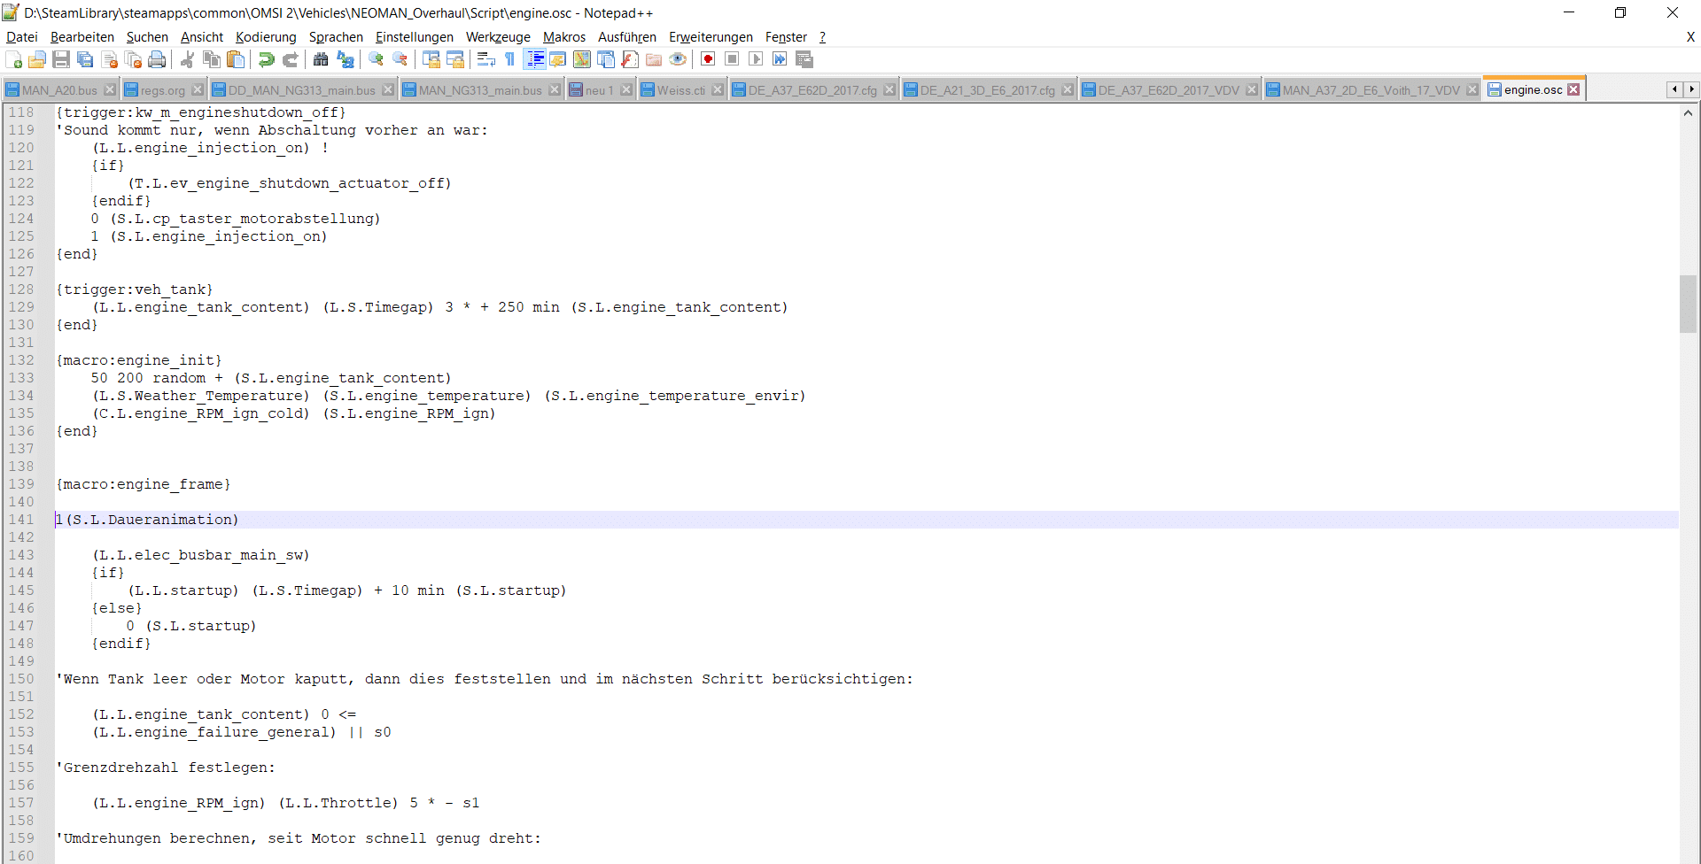Screen dimensions: 1701x864
Task: Click the Undo arrow icon
Action: (266, 59)
